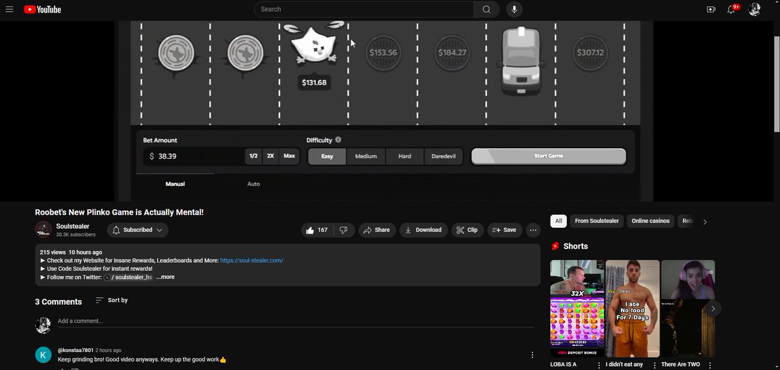Click the $307.12 manhole tile
Image resolution: width=780 pixels, height=370 pixels.
(x=590, y=53)
